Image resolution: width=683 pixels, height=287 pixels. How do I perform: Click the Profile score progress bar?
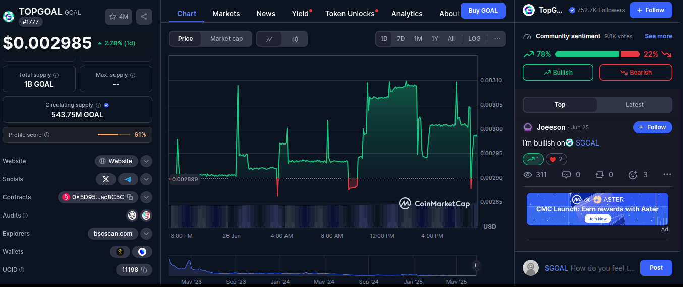tap(115, 135)
